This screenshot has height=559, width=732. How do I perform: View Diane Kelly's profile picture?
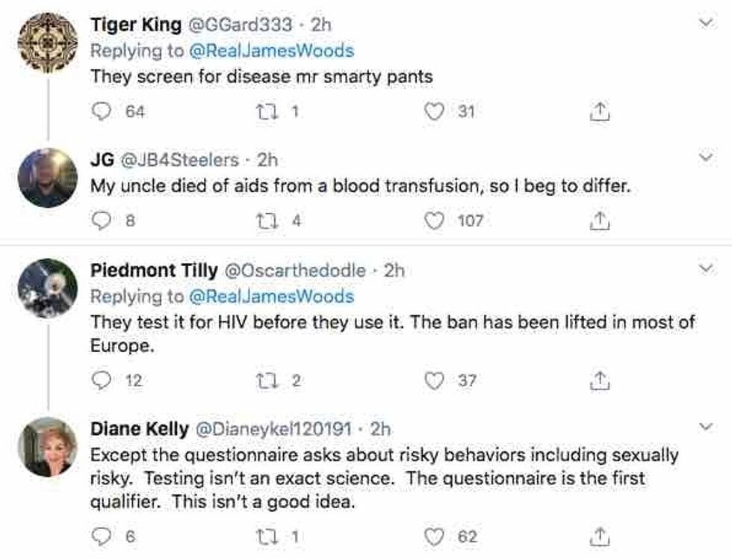click(48, 447)
